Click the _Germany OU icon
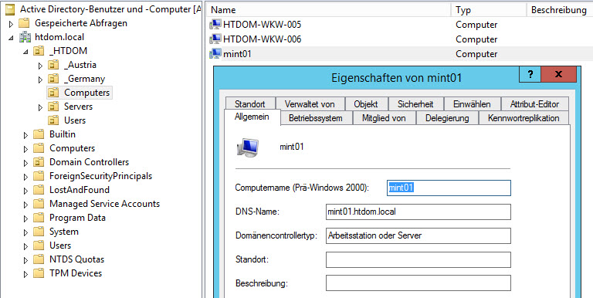Image resolution: width=593 pixels, height=298 pixels. point(53,79)
